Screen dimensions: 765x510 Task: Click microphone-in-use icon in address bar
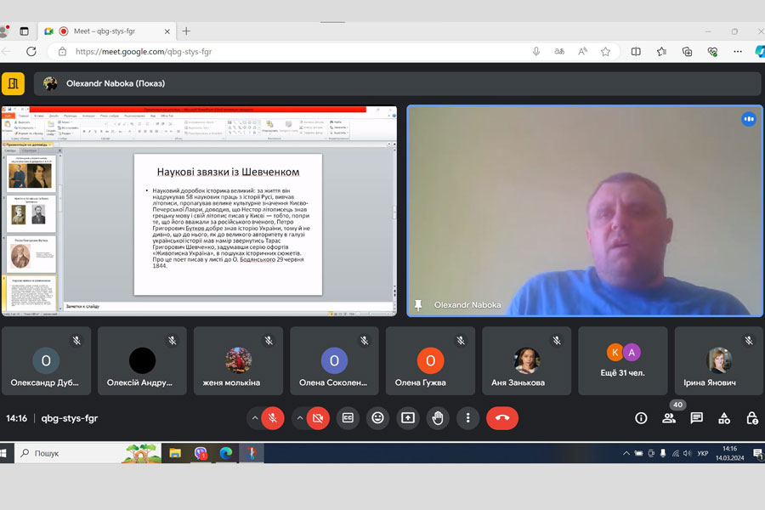tap(536, 51)
